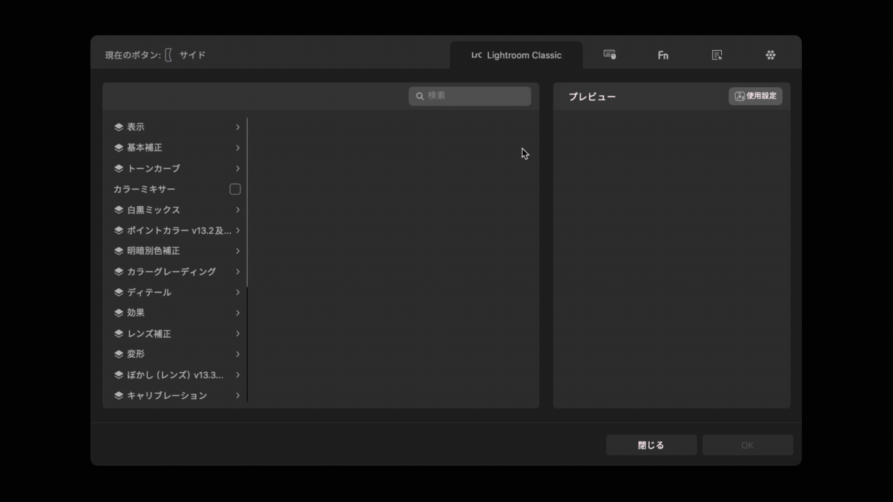Click the layers icon beside 表示
This screenshot has height=502, width=893.
click(119, 127)
